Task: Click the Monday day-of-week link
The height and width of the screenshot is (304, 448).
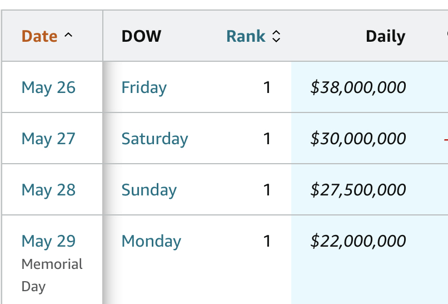Action: [x=151, y=241]
